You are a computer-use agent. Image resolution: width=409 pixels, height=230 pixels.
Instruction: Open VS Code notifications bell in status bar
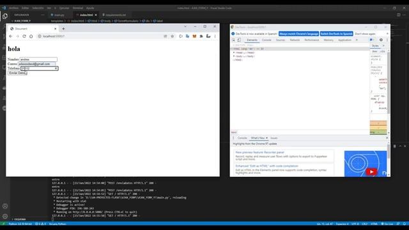pyautogui.click(x=405, y=224)
